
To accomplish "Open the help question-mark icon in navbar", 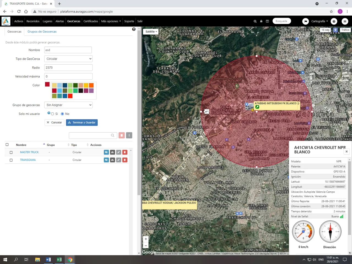I will pos(334,21).
